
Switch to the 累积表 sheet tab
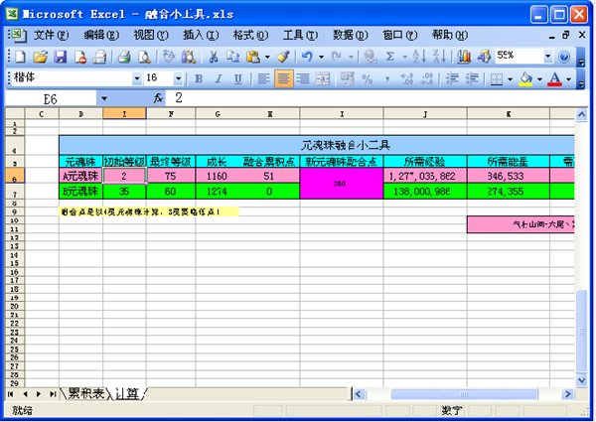coord(85,393)
